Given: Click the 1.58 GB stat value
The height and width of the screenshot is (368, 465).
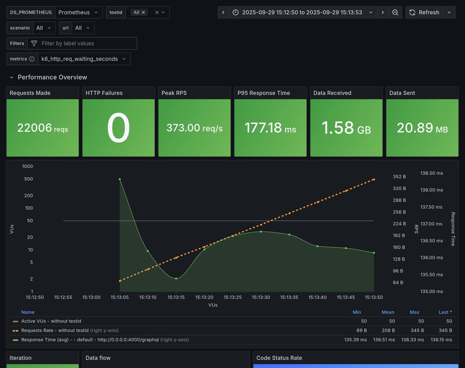Looking at the screenshot, I should coord(347,128).
